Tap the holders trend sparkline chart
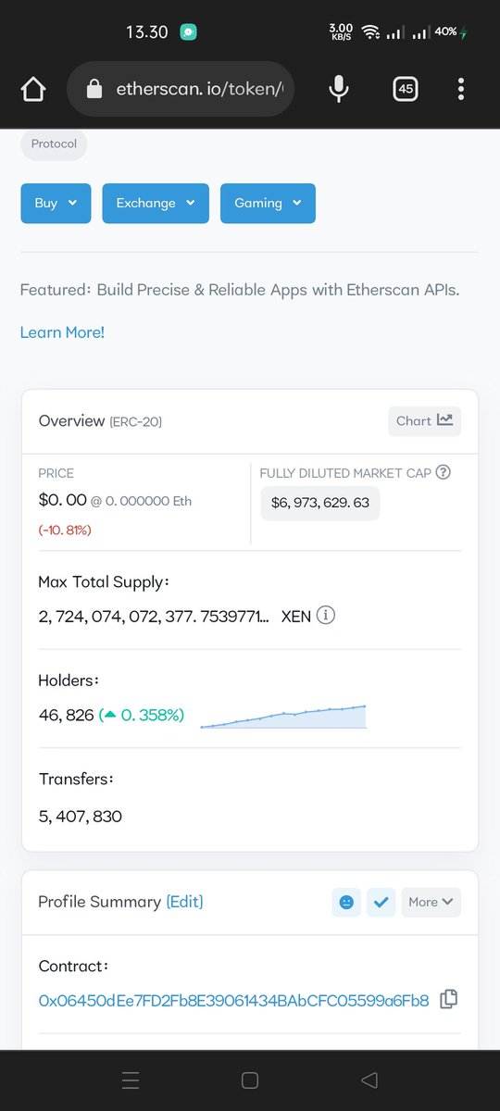500x1111 pixels. pos(283,717)
